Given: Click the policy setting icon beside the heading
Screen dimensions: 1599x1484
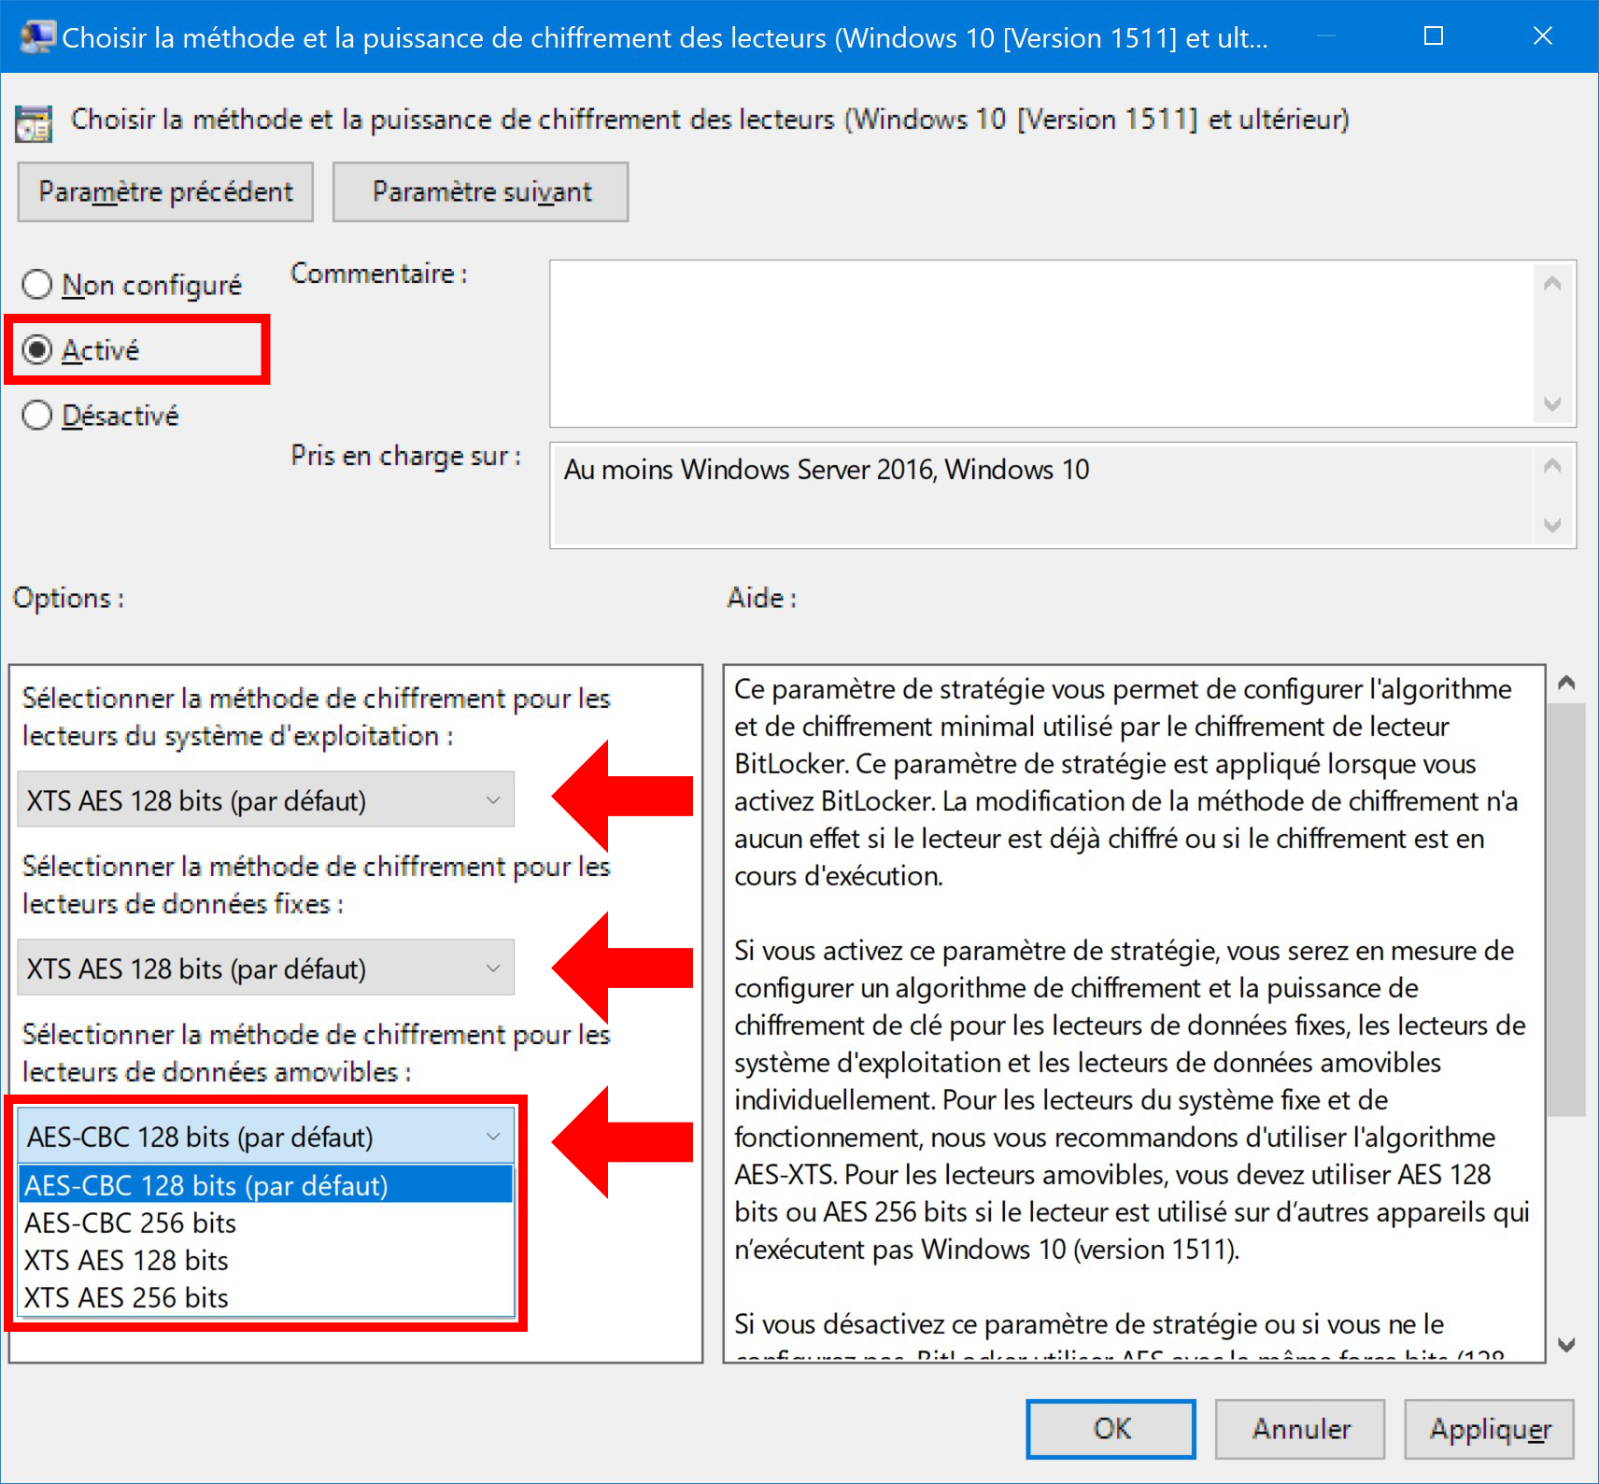Looking at the screenshot, I should click(x=34, y=123).
